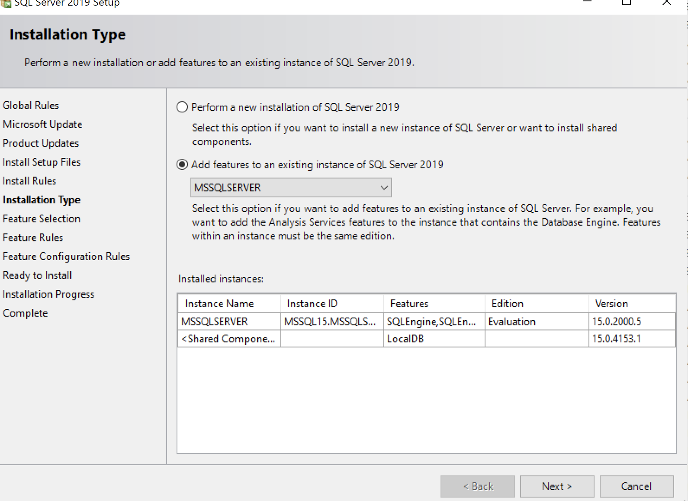Click MSSQL15.MSSQLS... instance ID cell
688x501 pixels.
[332, 321]
